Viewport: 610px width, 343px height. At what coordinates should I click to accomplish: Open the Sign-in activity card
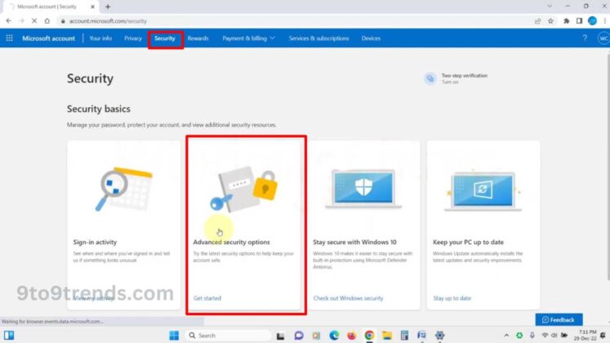point(123,225)
